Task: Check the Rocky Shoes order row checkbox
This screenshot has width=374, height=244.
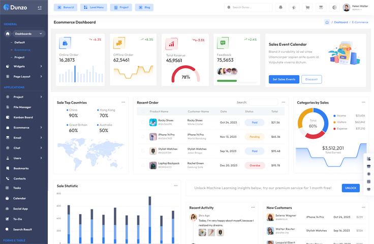Action: pyautogui.click(x=143, y=123)
